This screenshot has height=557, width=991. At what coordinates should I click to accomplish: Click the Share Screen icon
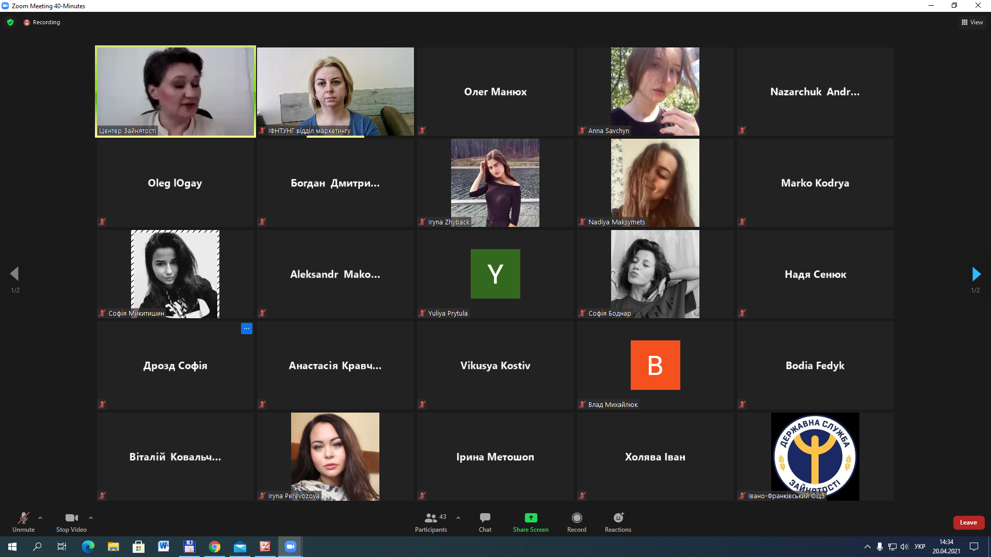[x=531, y=518]
